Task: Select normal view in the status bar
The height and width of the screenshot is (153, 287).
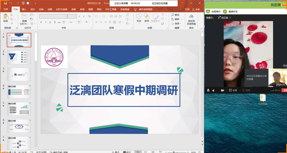Action: pos(138,152)
